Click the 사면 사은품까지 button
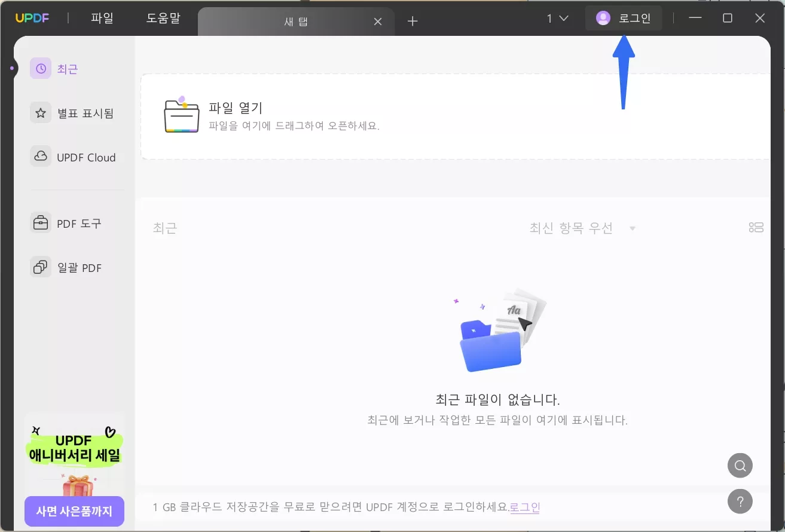 [74, 512]
